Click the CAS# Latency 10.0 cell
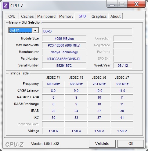The width and height of the screenshot is (148, 151). (x=99, y=91)
